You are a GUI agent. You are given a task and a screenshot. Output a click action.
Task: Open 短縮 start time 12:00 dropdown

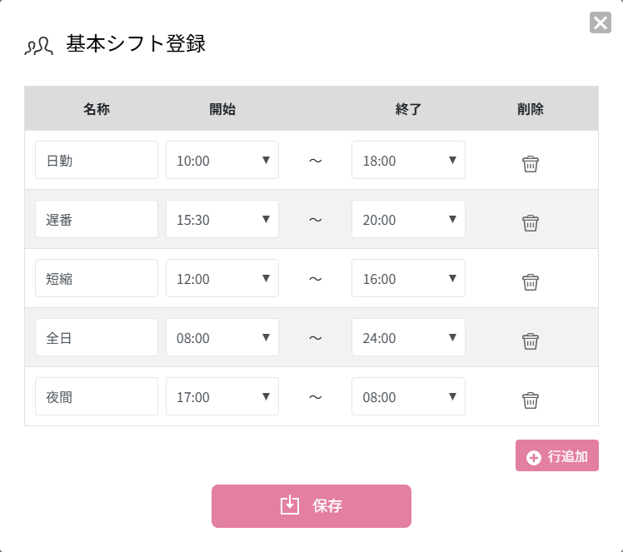pos(222,278)
